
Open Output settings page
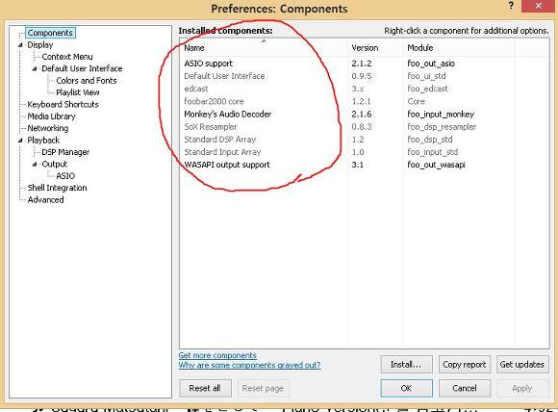(55, 165)
